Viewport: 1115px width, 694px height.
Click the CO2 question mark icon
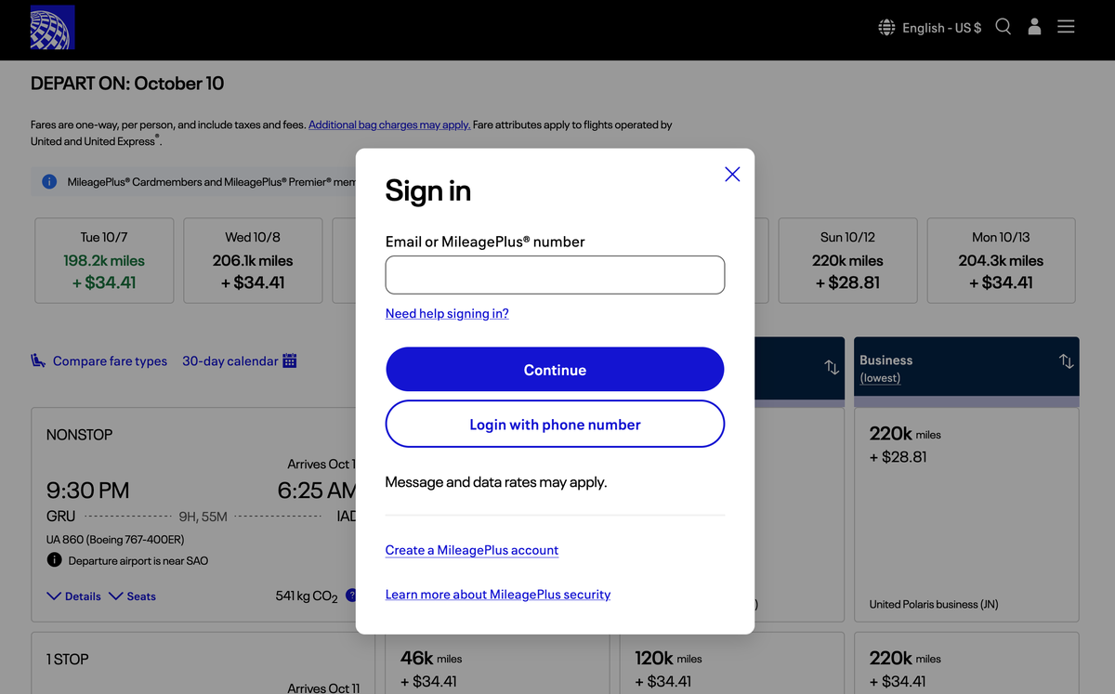(x=351, y=595)
